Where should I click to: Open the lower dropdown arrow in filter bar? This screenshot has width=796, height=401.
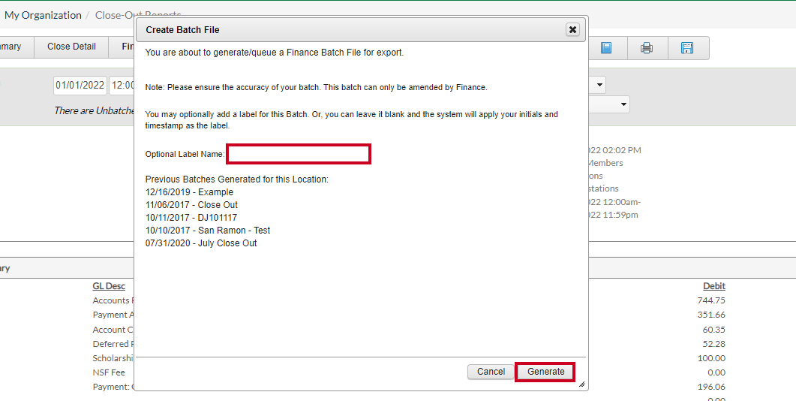[x=623, y=104]
